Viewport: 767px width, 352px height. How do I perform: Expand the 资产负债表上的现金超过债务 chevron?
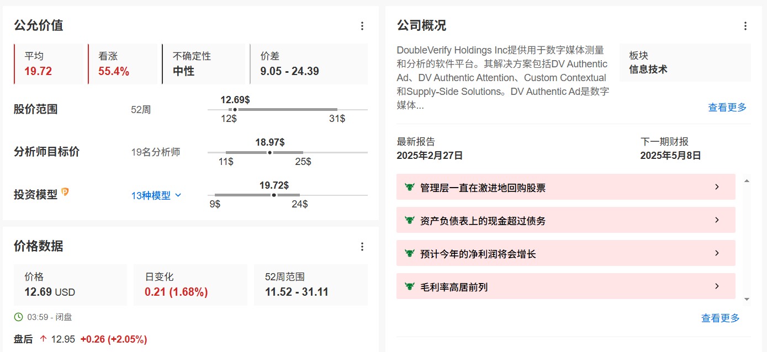coord(717,220)
